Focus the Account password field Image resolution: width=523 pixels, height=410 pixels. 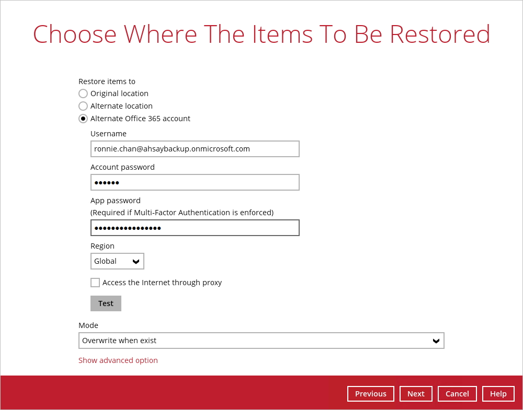coord(195,182)
